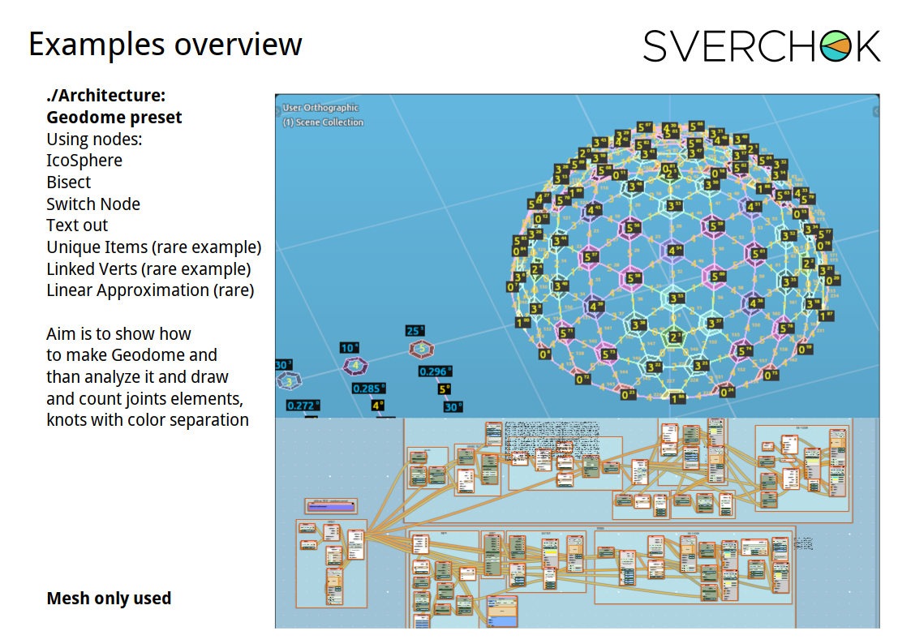Click the blue 25 count label
This screenshot has width=911, height=644.
(x=415, y=331)
